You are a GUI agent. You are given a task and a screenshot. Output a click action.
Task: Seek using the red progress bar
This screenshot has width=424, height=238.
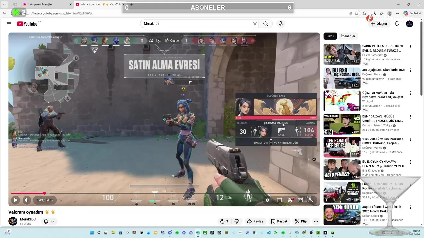point(164,193)
